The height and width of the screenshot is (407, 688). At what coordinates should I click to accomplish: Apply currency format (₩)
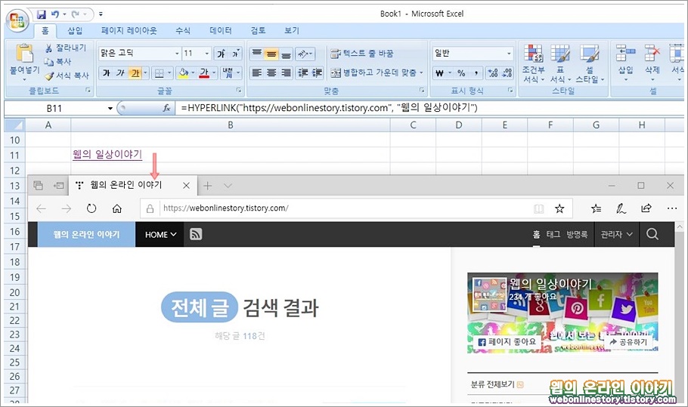[440, 73]
